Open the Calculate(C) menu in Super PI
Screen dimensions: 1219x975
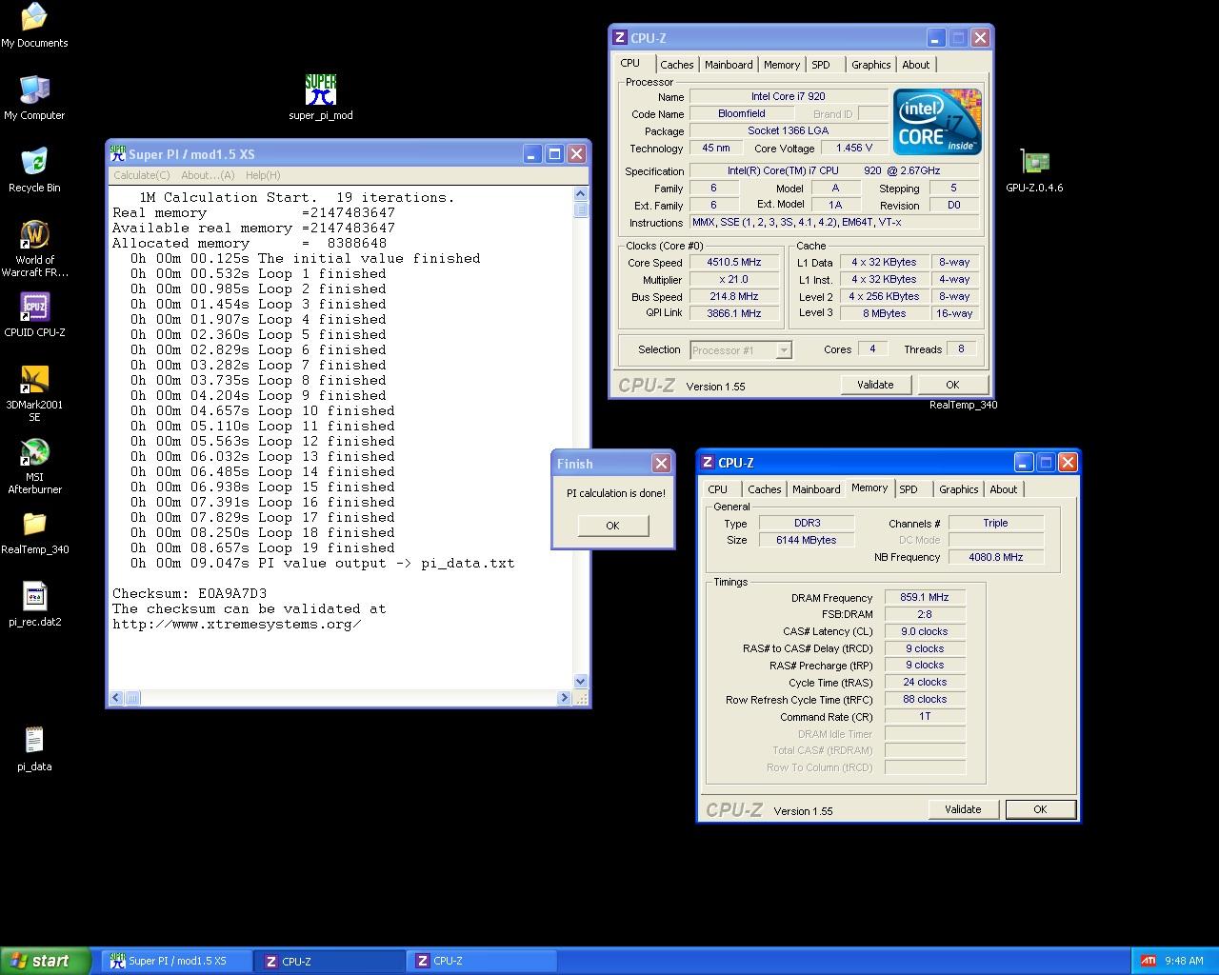(142, 175)
